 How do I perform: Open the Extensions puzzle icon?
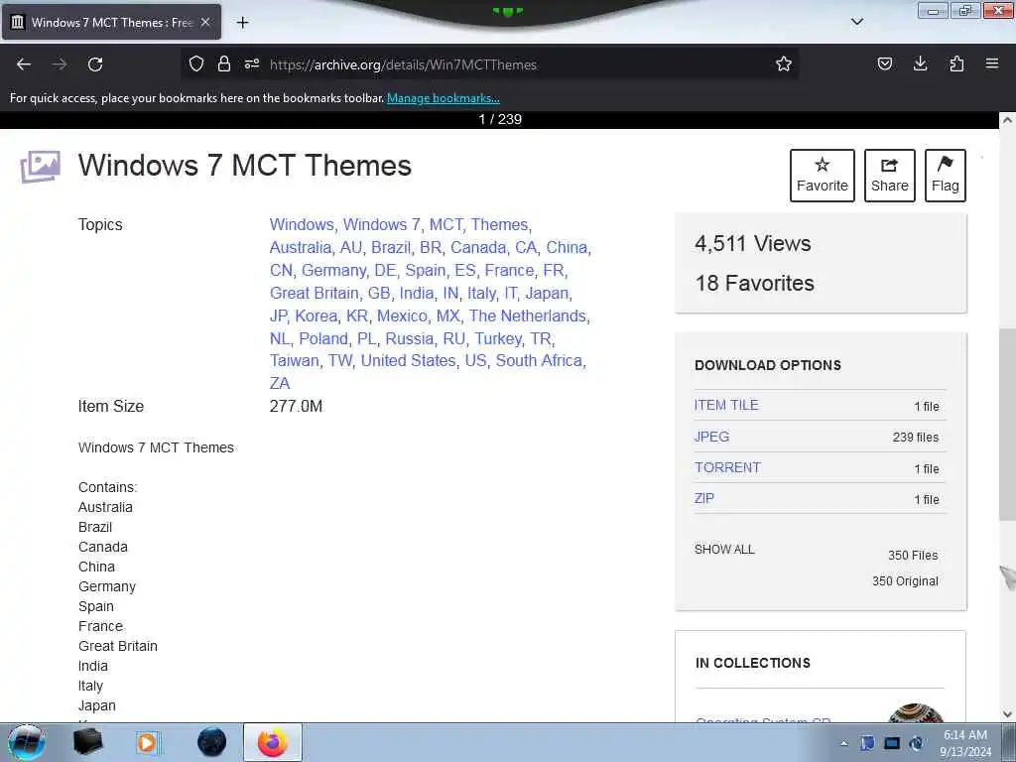click(956, 63)
